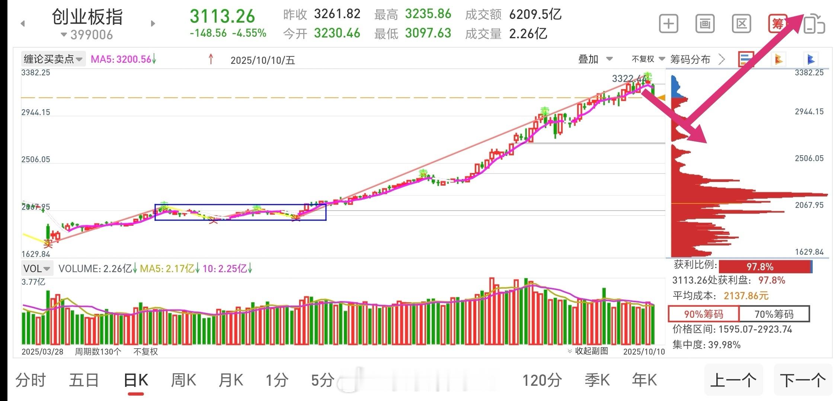Open the VOL indicator dropdown
The width and height of the screenshot is (838, 401).
(36, 268)
